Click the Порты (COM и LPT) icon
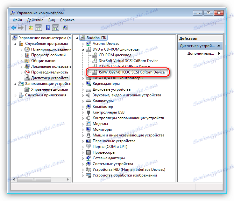Viewport: 234px width, 201px height. 89,147
